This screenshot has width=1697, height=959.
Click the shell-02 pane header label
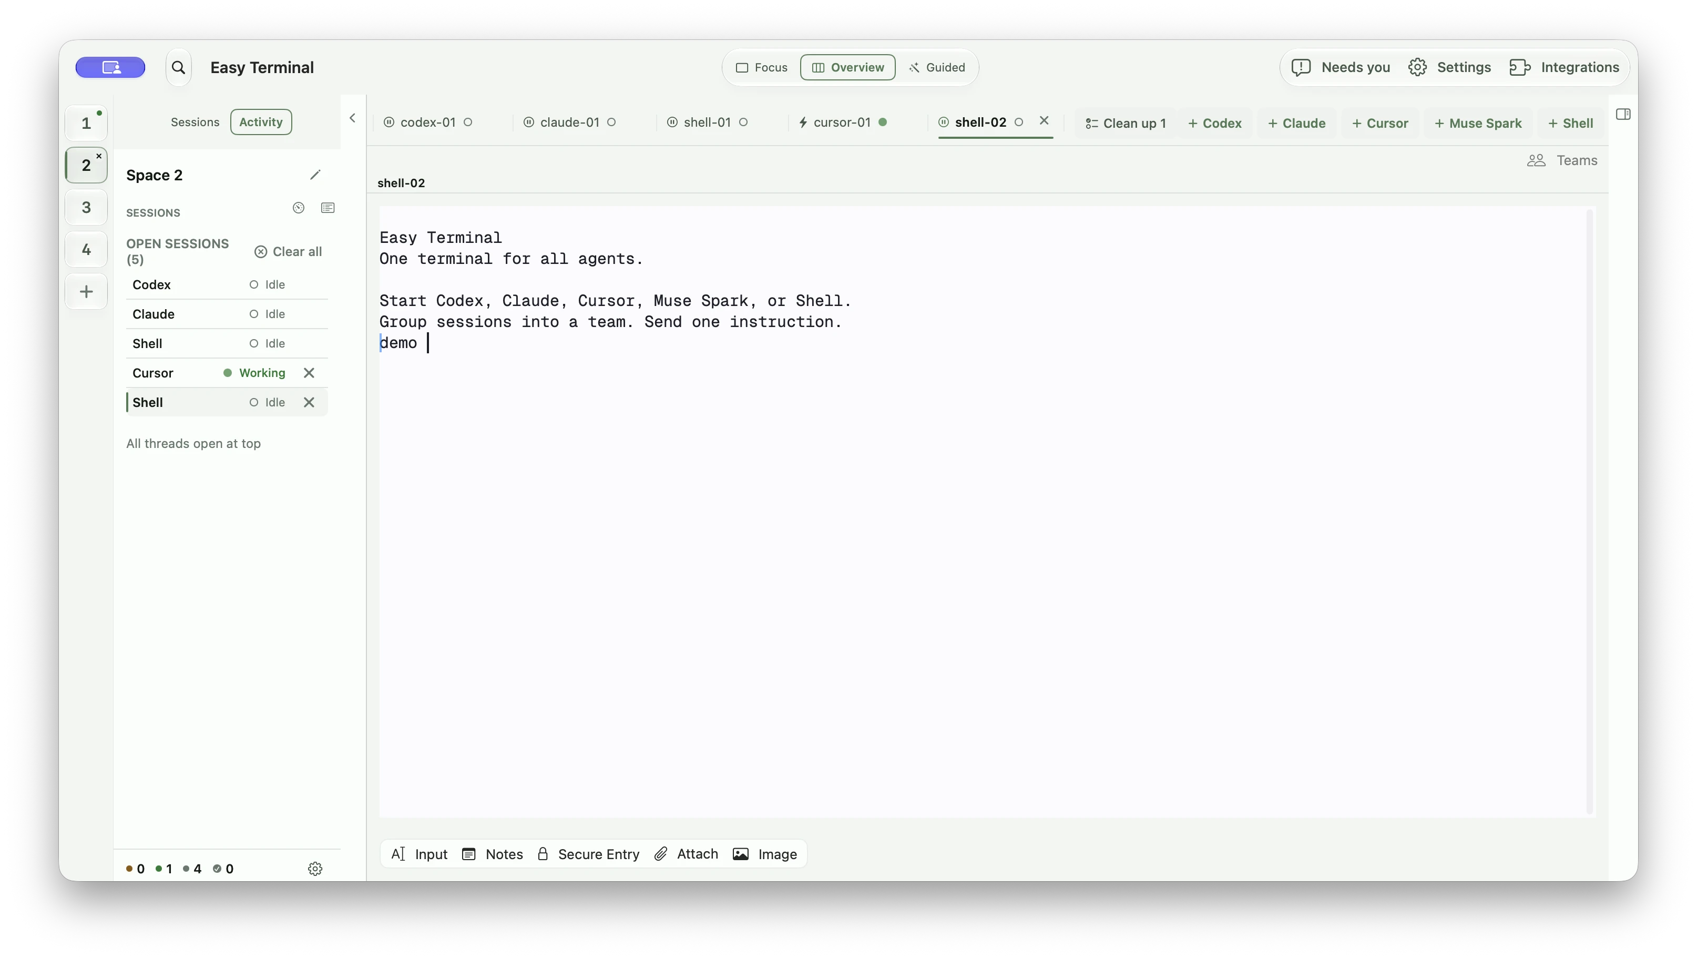401,182
